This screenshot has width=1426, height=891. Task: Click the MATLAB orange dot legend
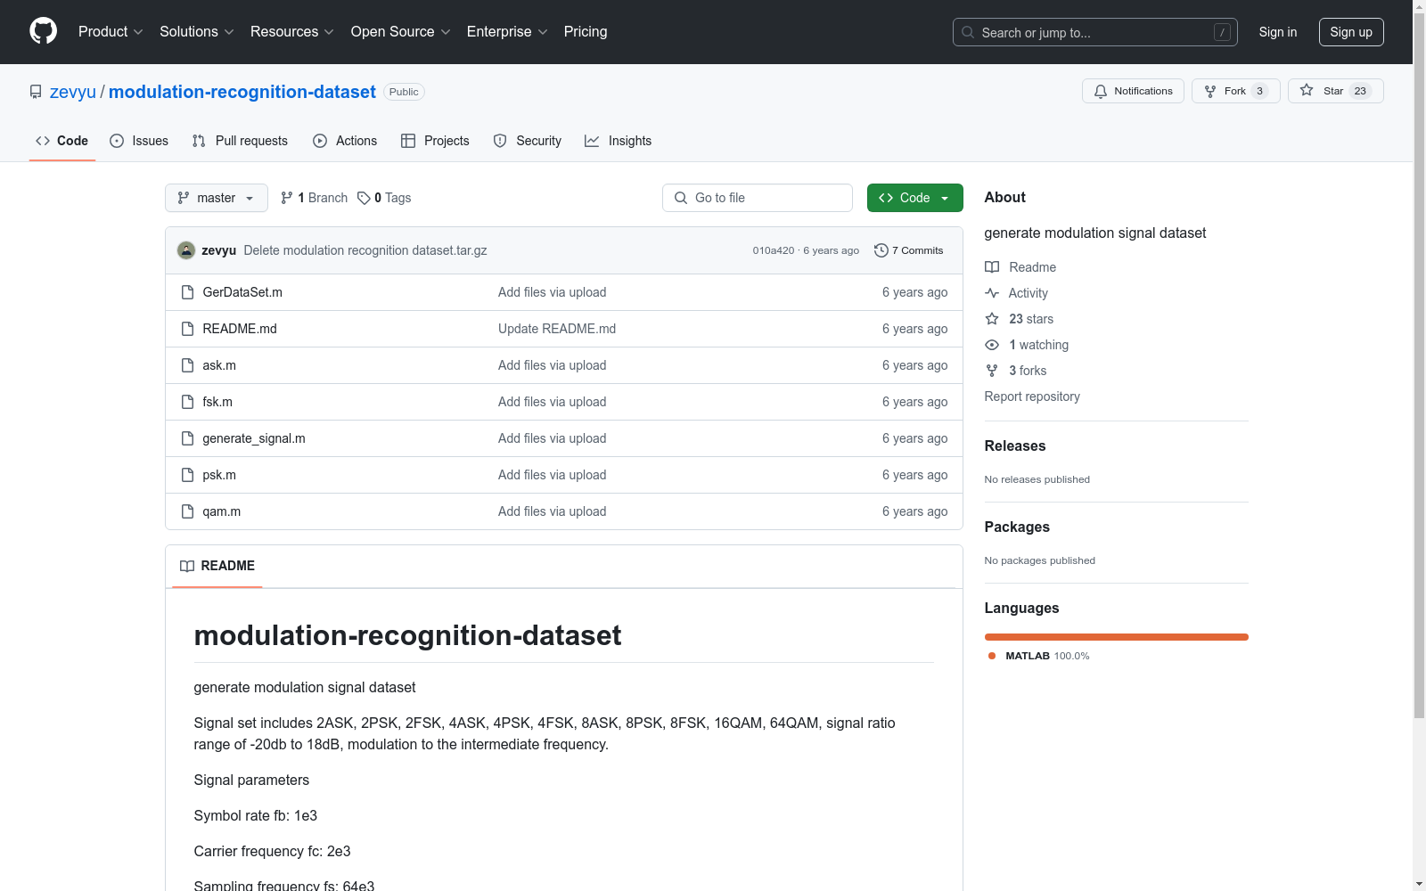(x=992, y=656)
